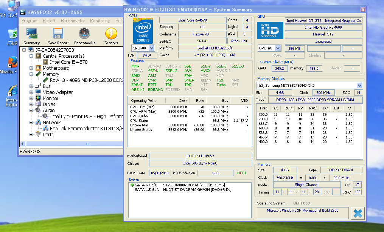The height and width of the screenshot is (232, 384).
Task: Expand the Video Adapter tree node
Action: pyautogui.click(x=31, y=92)
